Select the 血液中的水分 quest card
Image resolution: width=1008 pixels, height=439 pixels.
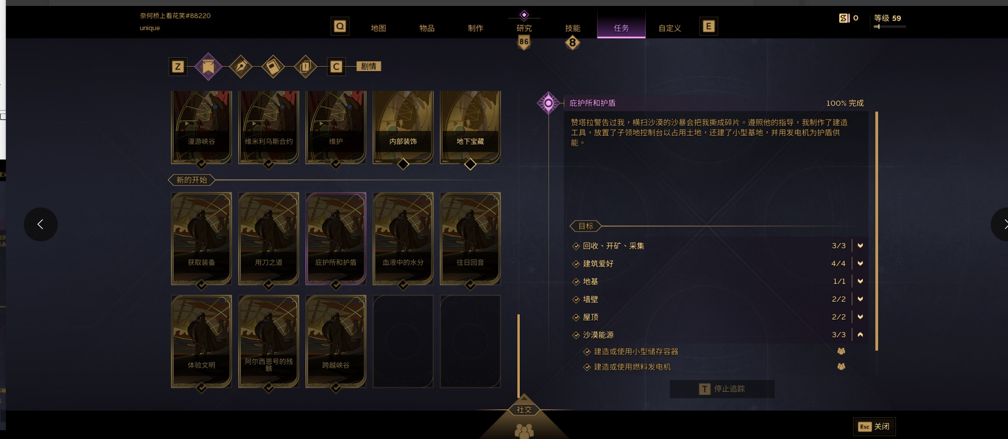pyautogui.click(x=403, y=239)
